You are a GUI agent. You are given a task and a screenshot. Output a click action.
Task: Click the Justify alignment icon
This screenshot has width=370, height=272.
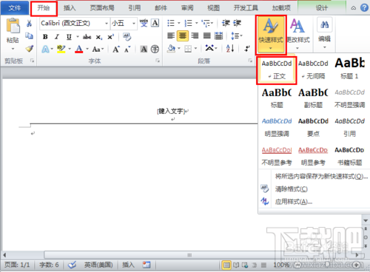[206, 35]
